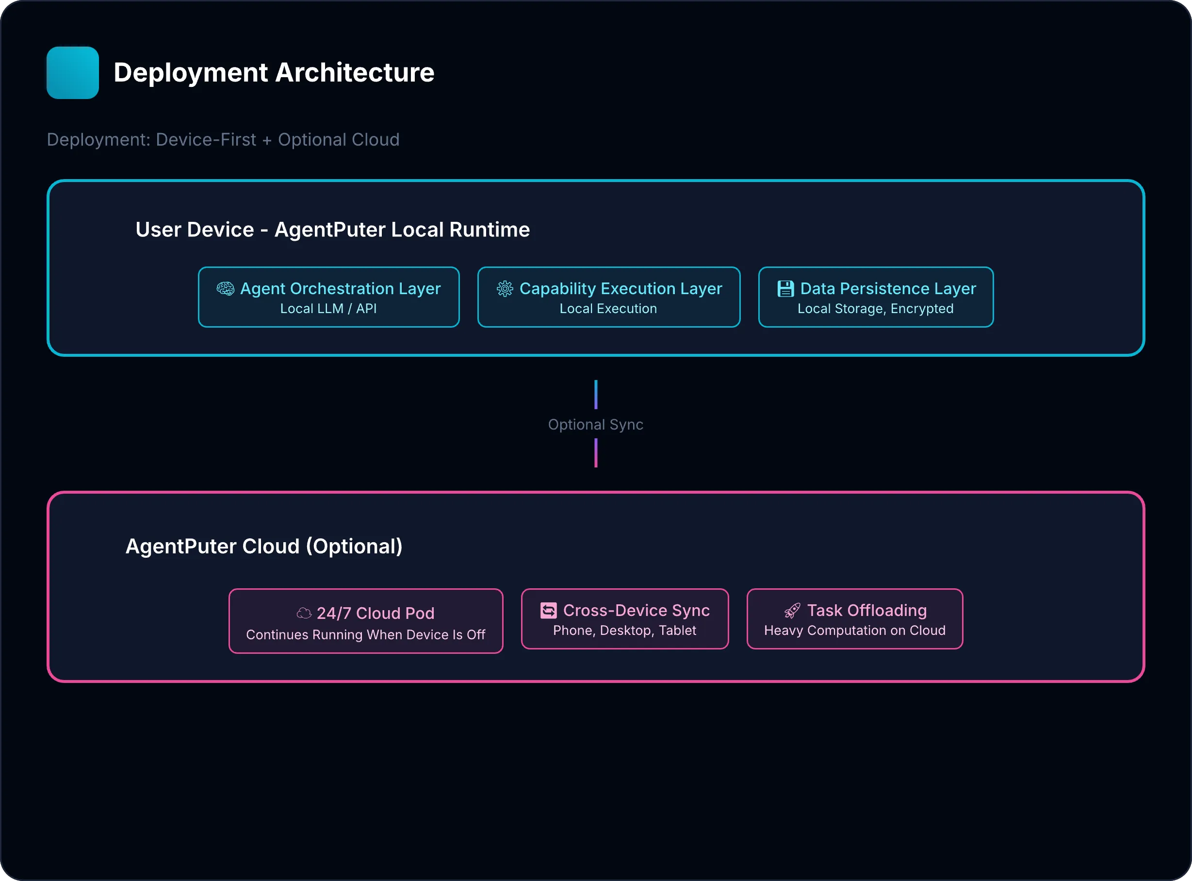Click the Deployment Architecture title
Image resolution: width=1192 pixels, height=881 pixels.
[x=274, y=72]
